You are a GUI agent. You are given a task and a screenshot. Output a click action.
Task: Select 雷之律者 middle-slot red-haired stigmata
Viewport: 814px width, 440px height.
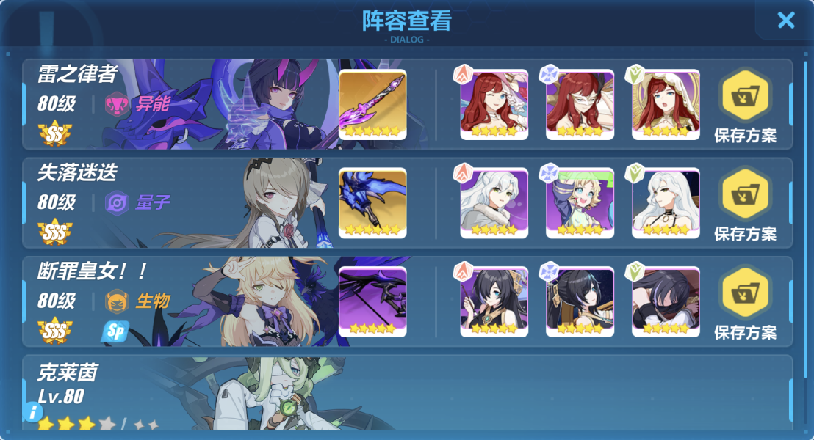[x=580, y=105]
